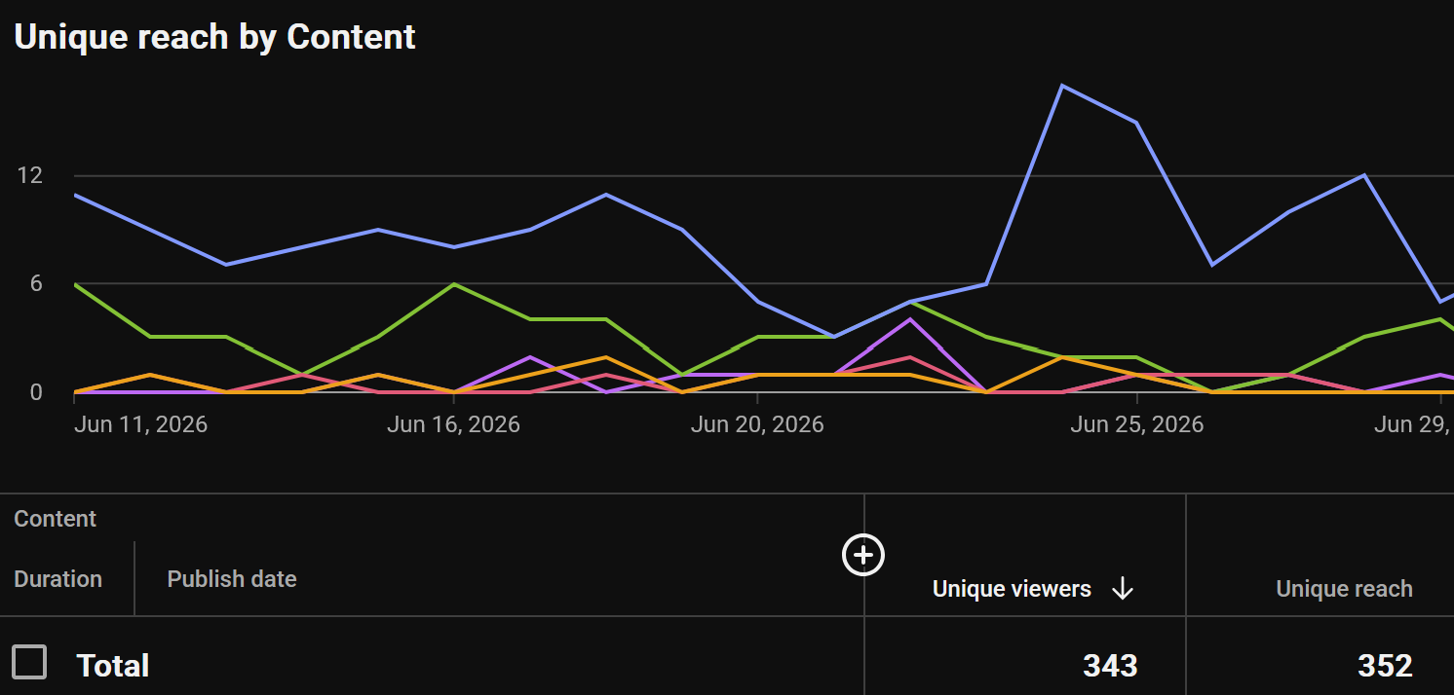
Task: Sort the table by Unique viewers
Action: pos(1012,589)
